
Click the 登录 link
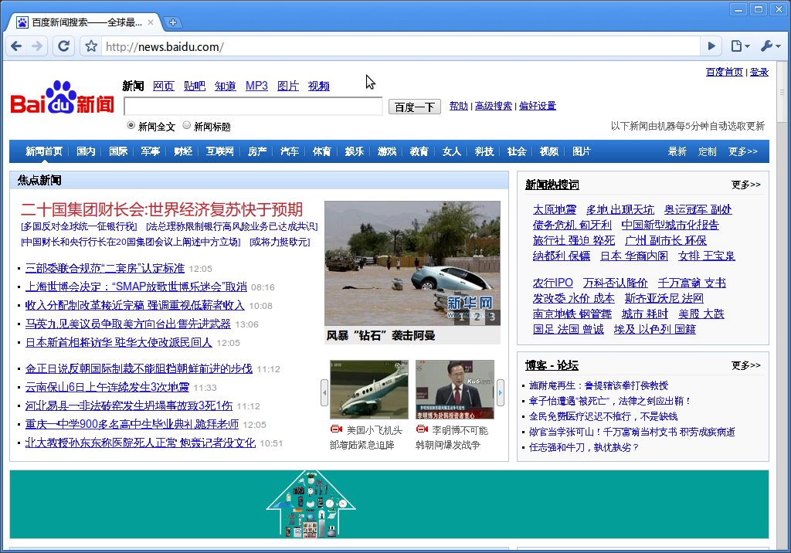pos(759,72)
